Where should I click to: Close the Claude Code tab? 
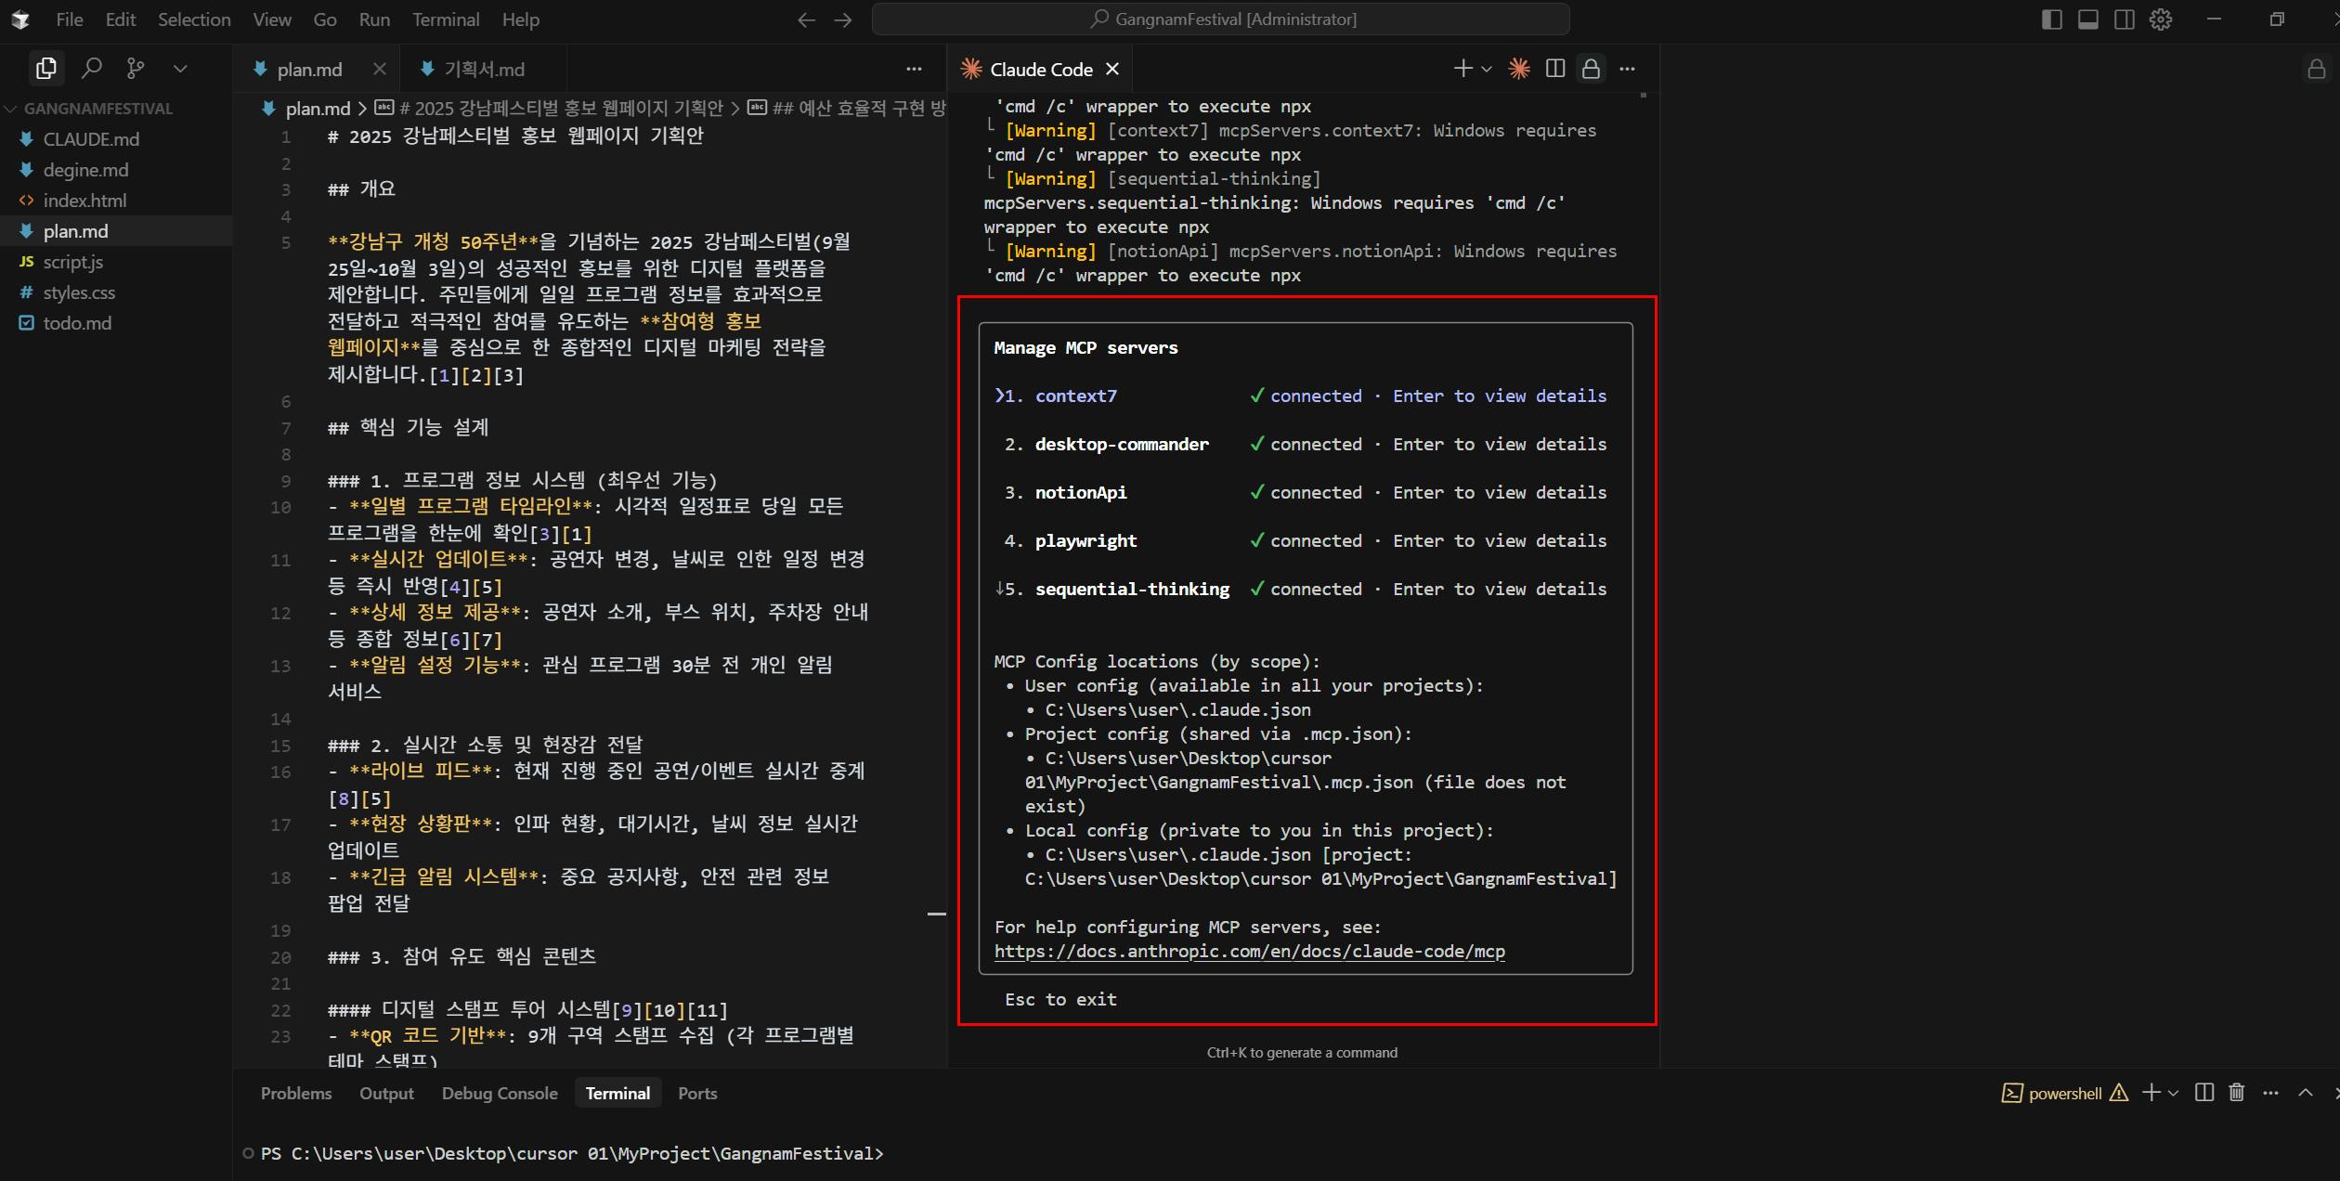click(x=1112, y=69)
